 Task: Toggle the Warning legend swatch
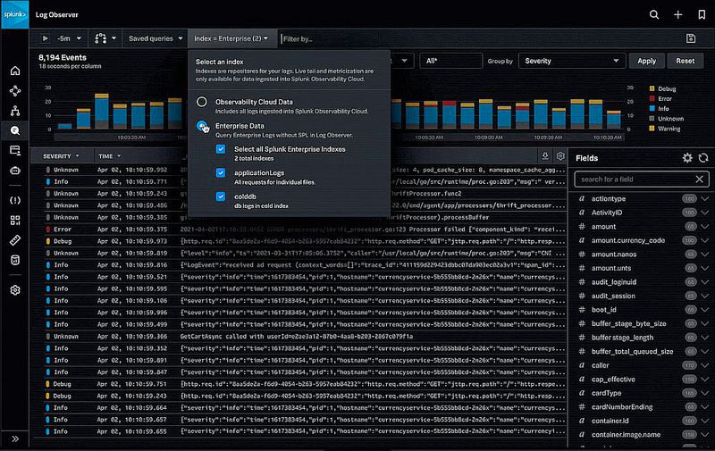[x=652, y=129]
